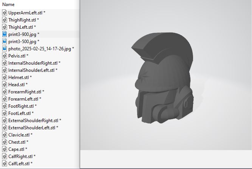Screen dimensions: 252x169
Task: Click the photo_2025-02-25_14-17-26.jpg image icon
Action: (x=5, y=48)
